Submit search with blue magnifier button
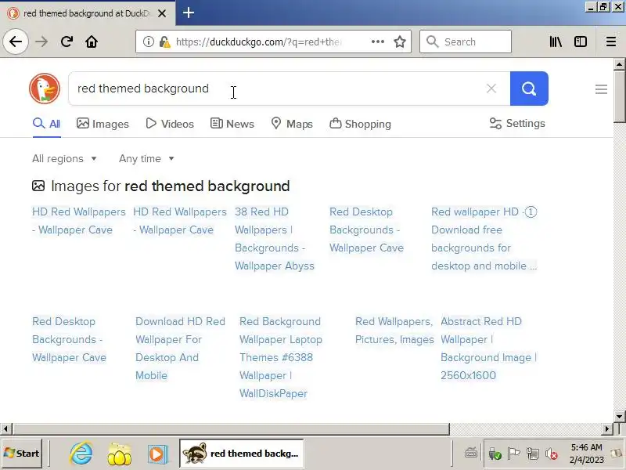The height and width of the screenshot is (470, 626). click(529, 89)
